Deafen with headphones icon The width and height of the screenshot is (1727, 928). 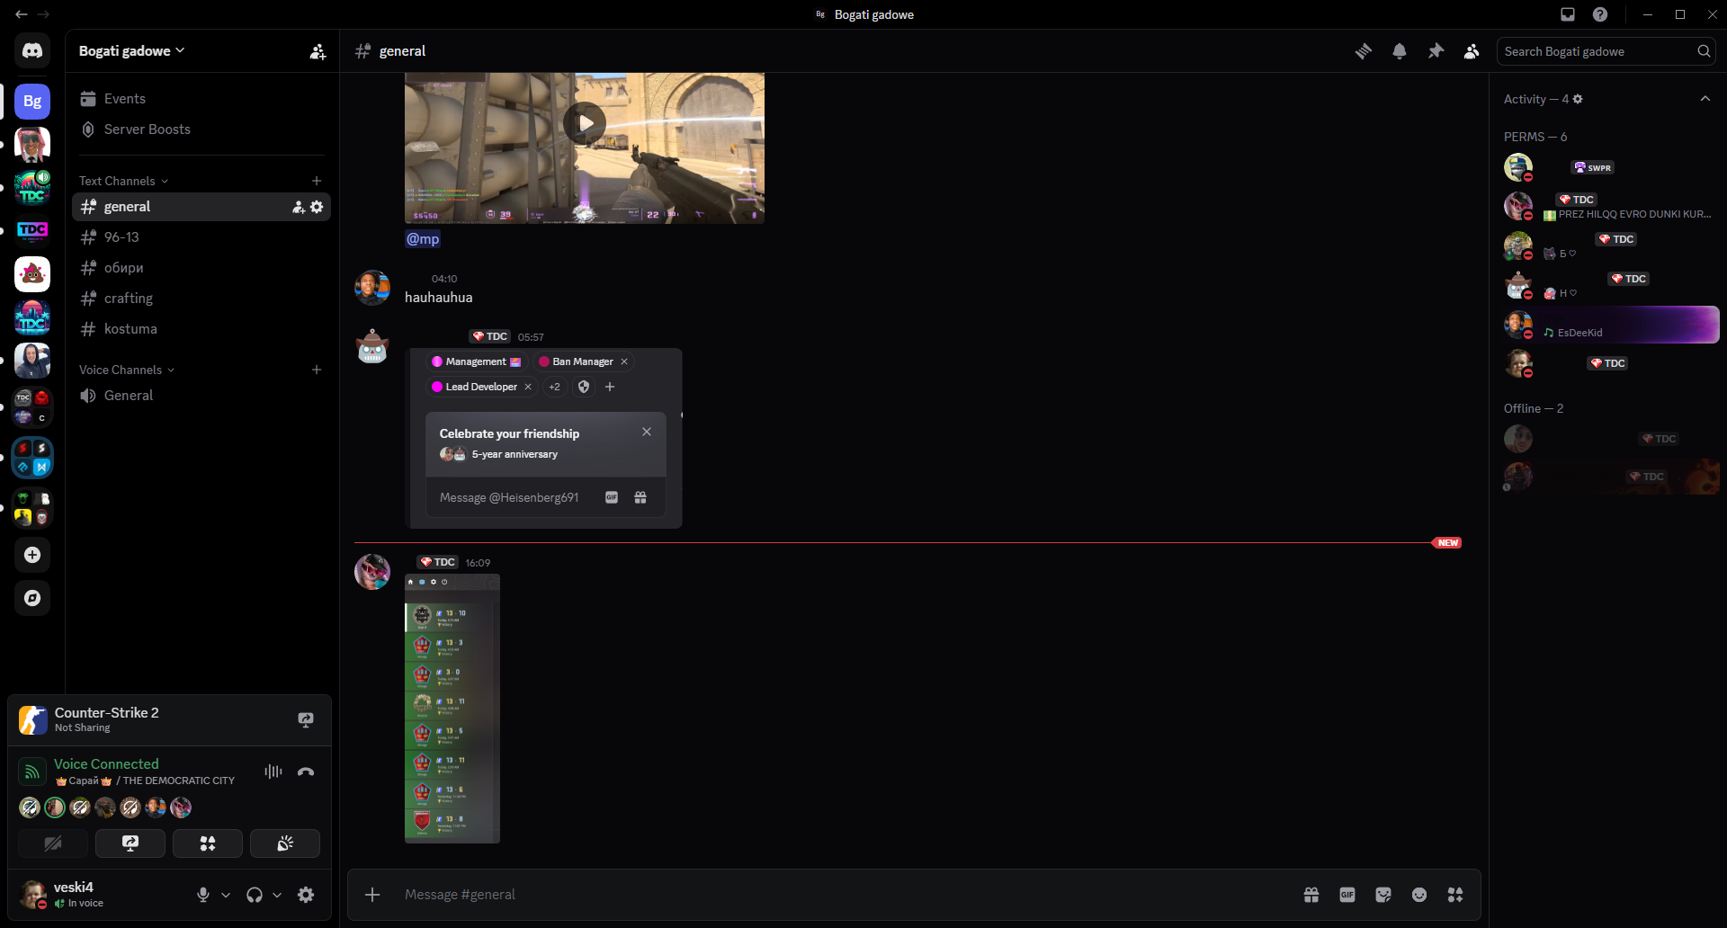coord(255,895)
